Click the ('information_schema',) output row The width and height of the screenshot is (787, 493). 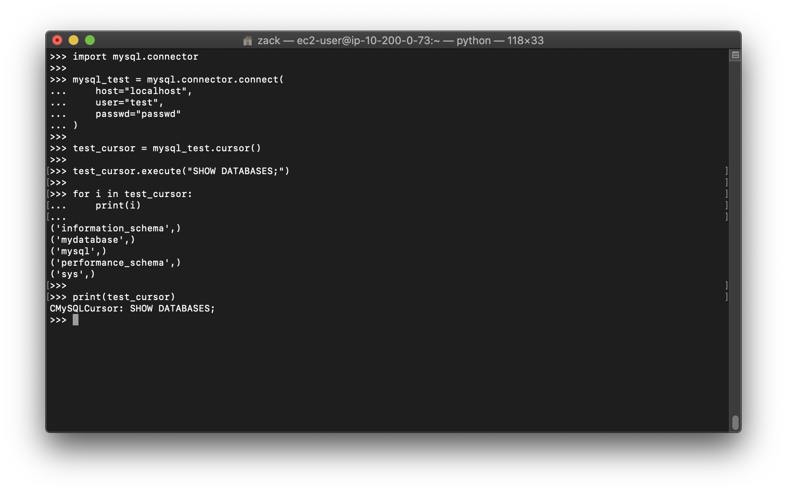pyautogui.click(x=115, y=229)
